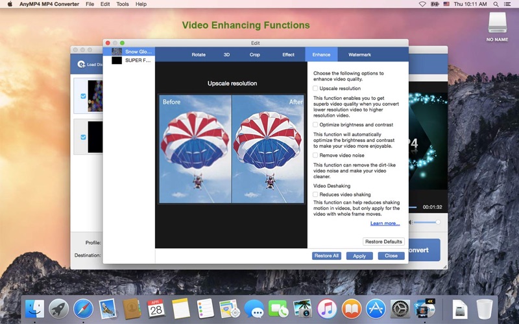Switch to the Crop tab
The height and width of the screenshot is (324, 519).
pyautogui.click(x=254, y=54)
